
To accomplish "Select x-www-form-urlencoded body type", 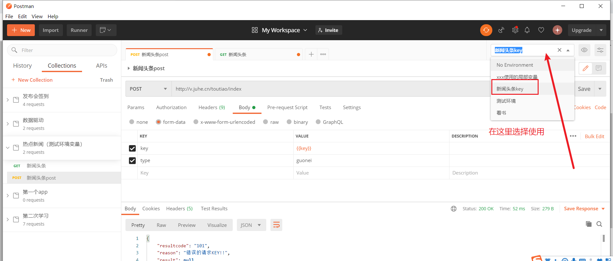I will (x=196, y=122).
